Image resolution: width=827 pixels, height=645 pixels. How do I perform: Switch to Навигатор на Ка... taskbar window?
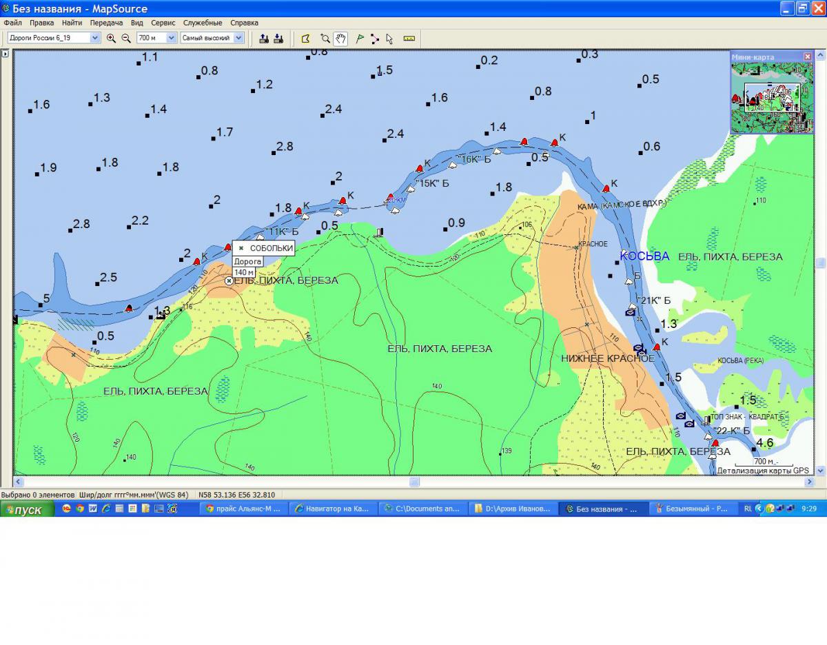pos(331,509)
